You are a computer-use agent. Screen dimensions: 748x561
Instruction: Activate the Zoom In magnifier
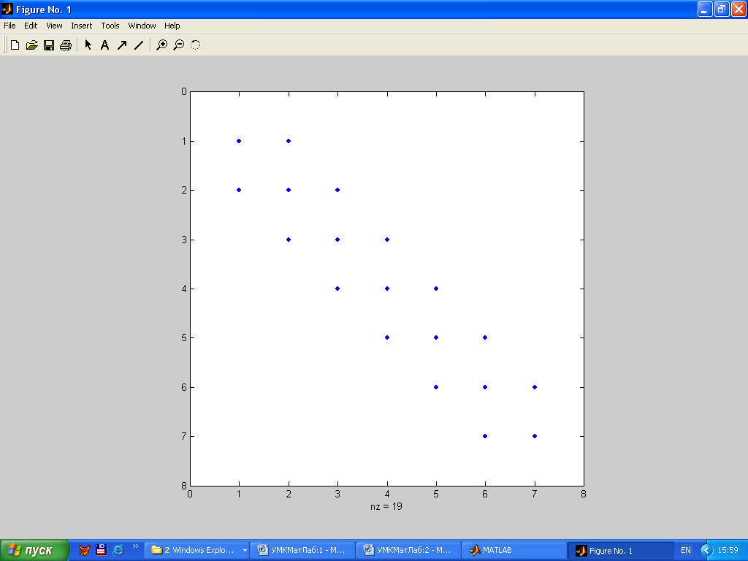click(x=162, y=45)
